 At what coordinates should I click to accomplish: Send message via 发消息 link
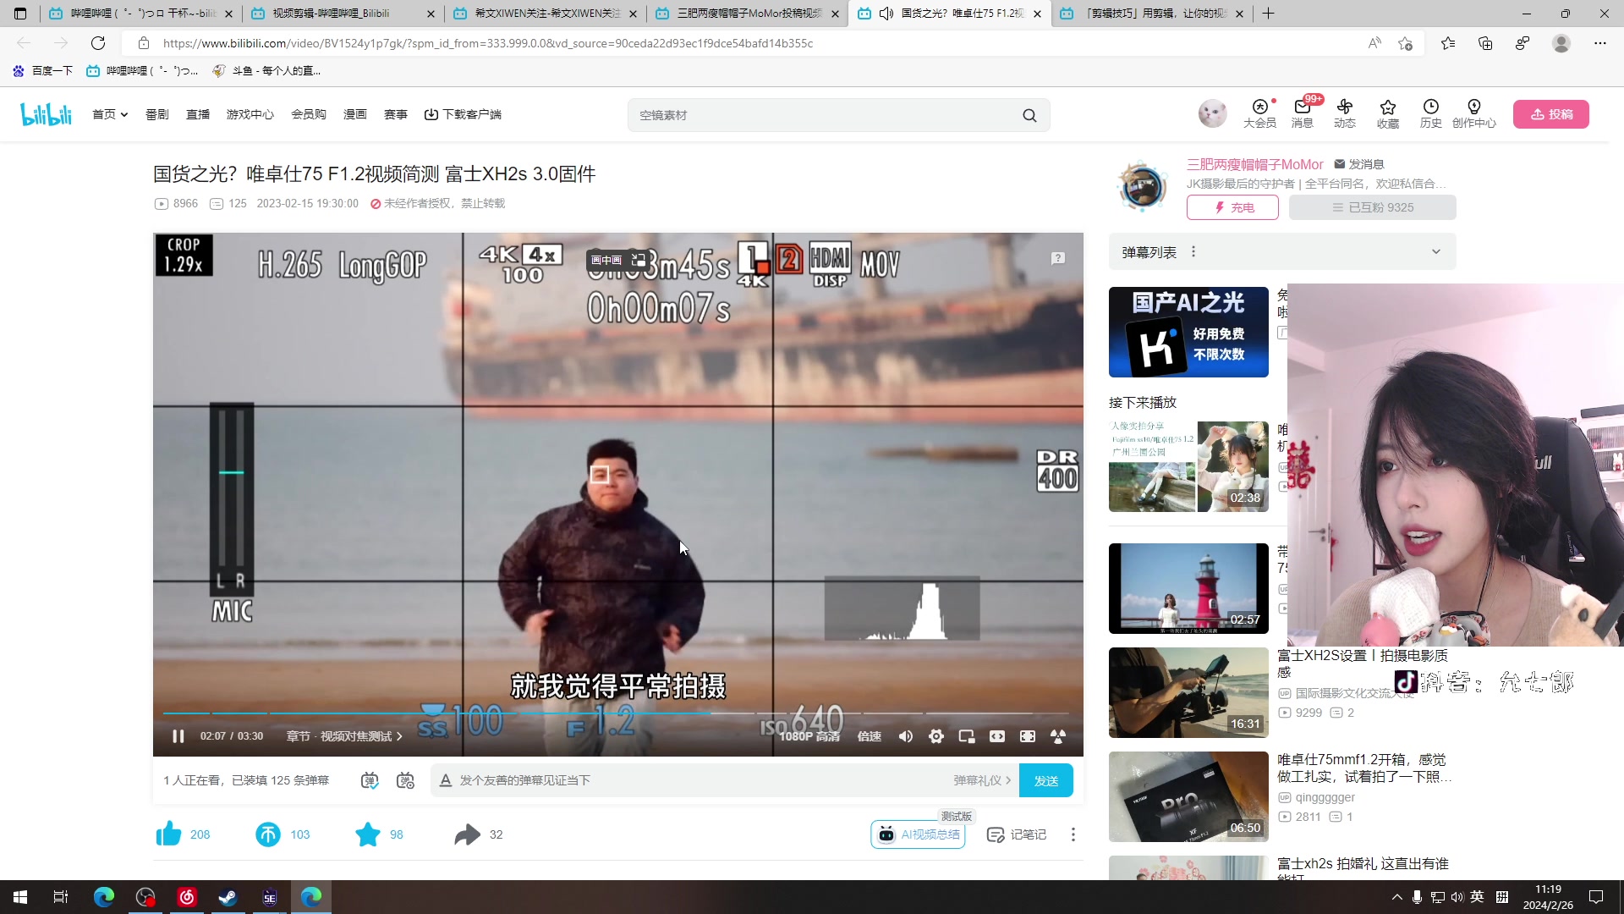click(x=1358, y=164)
